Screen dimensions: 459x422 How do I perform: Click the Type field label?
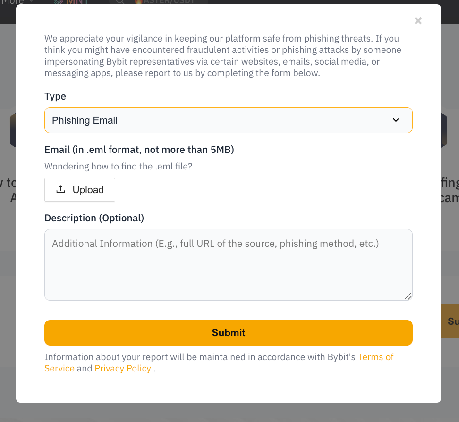55,96
